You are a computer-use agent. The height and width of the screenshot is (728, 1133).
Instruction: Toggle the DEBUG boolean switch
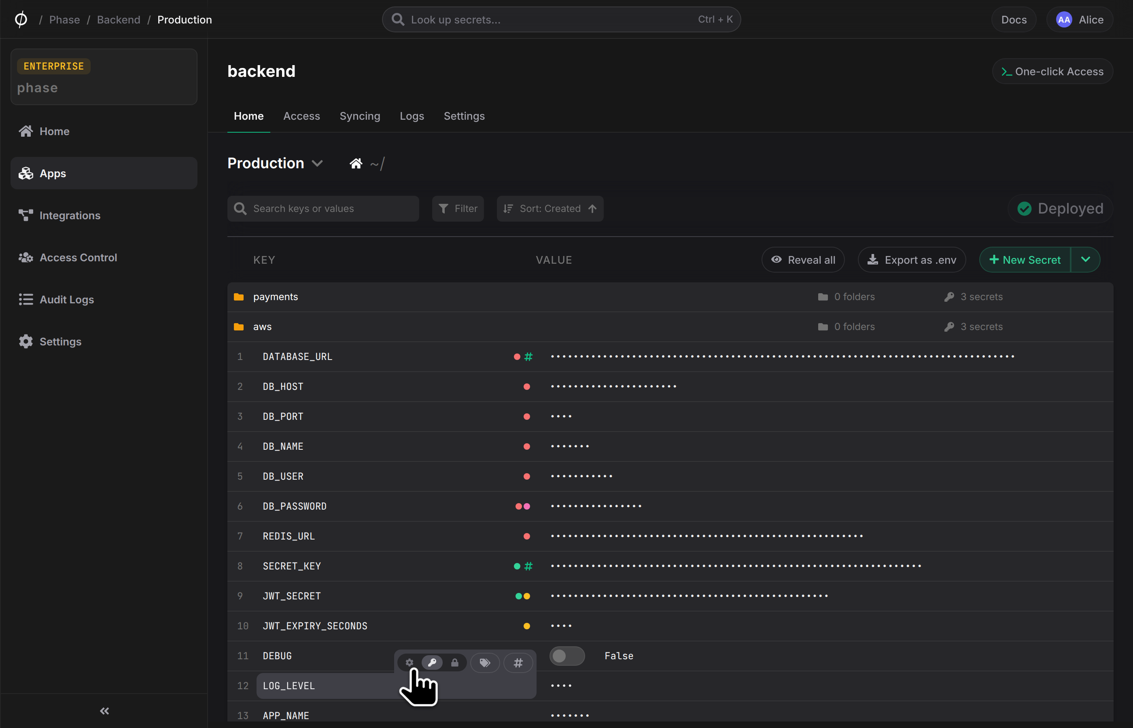[567, 656]
